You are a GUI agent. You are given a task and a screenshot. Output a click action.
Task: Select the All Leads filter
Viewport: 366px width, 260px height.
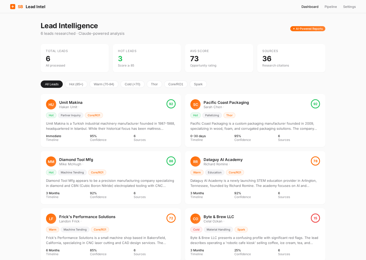coord(52,84)
